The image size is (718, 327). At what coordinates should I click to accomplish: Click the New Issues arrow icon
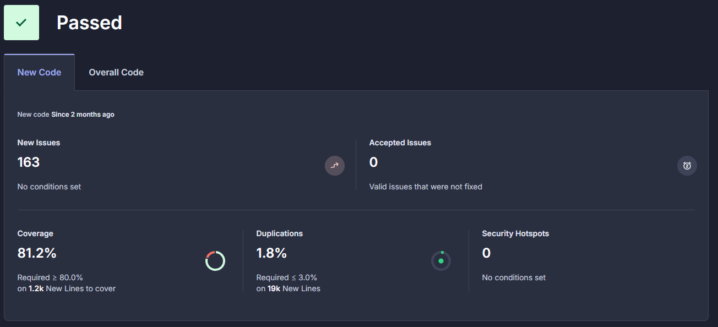[335, 166]
